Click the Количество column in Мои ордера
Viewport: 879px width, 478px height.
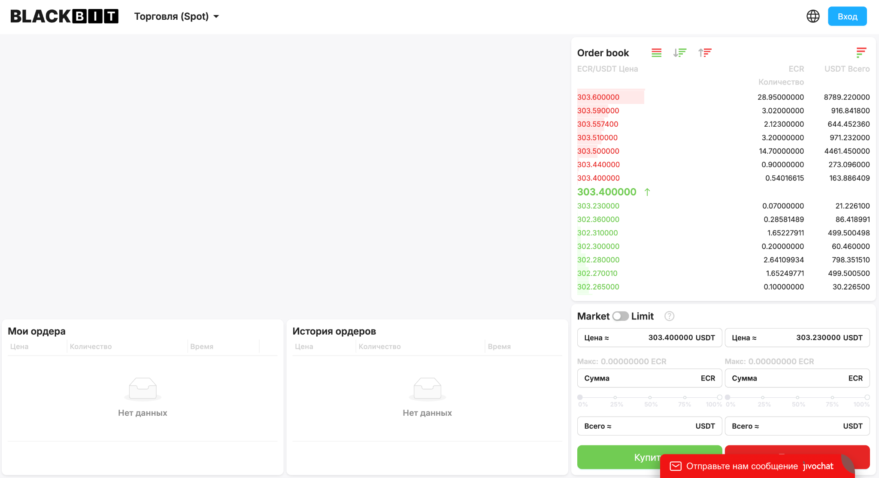point(91,347)
